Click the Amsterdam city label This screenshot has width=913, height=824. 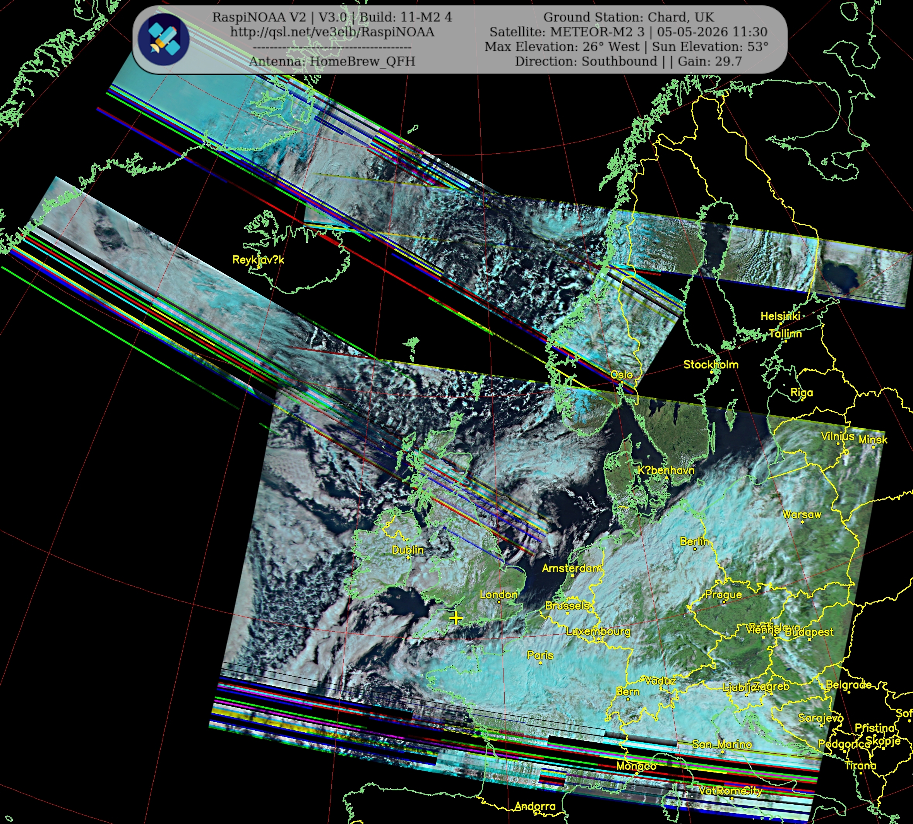click(x=572, y=568)
